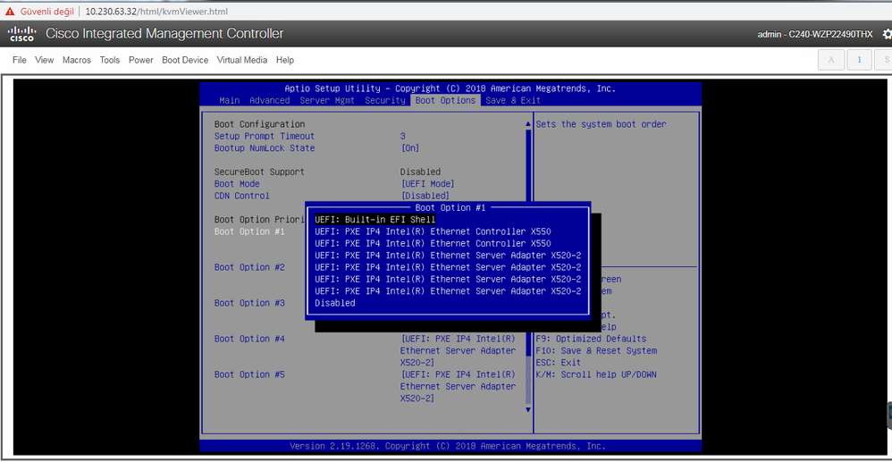Click the admin - C240-WZP22490THX label
Viewport: 892px width, 462px height.
pyautogui.click(x=814, y=34)
